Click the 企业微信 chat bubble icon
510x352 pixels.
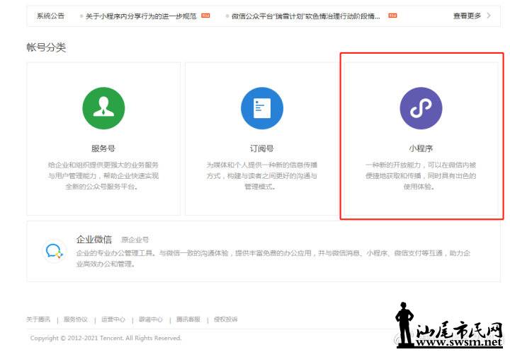[x=54, y=252]
